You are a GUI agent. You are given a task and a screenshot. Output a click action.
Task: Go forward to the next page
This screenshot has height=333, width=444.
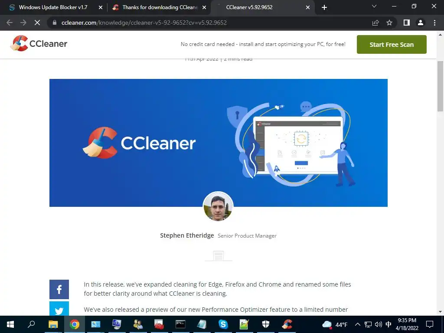pos(23,23)
